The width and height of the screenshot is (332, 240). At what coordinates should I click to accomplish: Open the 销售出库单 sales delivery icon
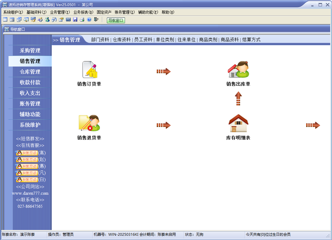(238, 70)
